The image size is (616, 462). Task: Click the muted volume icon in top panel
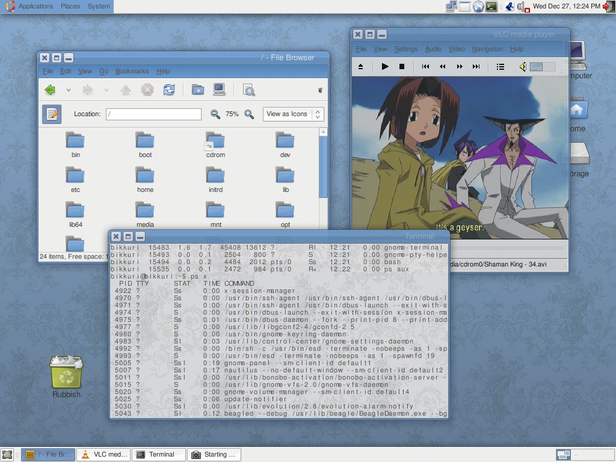click(x=523, y=6)
